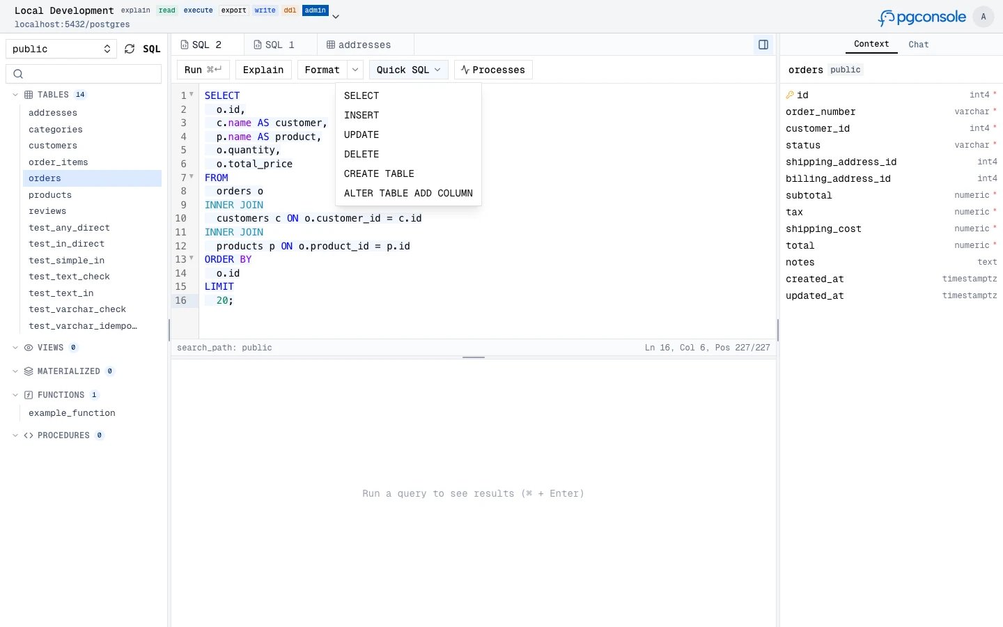Screen dimensions: 1003x627
Task: Collapse the TABLES section
Action: click(15, 95)
